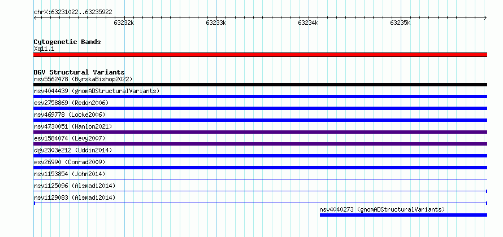Select the purple esv1584074 variant bar

tap(260, 144)
